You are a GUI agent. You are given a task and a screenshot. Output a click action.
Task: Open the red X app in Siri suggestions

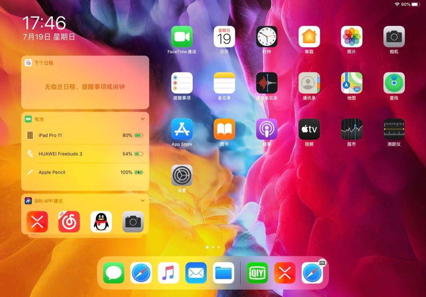[37, 222]
